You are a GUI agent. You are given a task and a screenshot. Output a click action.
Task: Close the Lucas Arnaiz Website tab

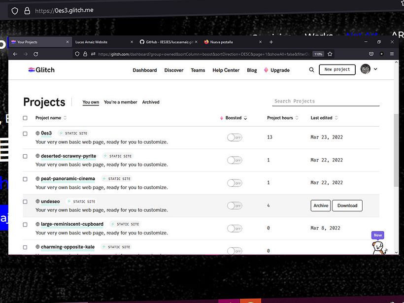132,42
